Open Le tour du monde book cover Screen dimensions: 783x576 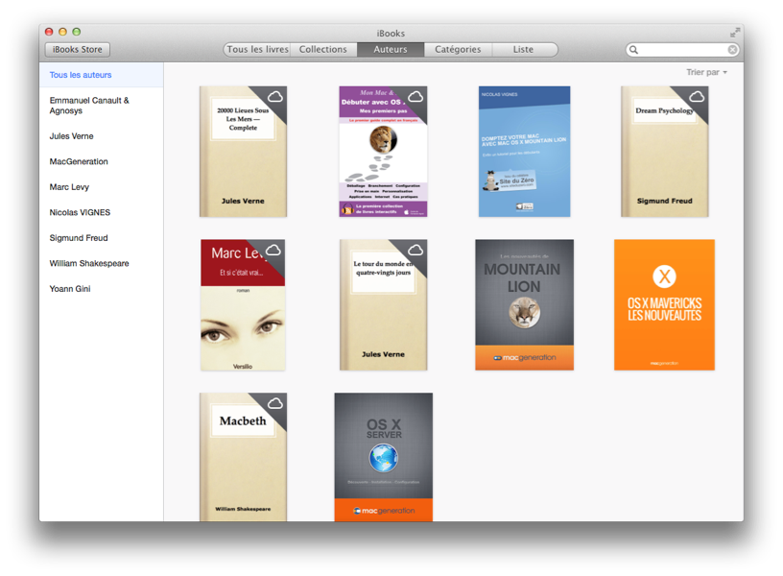384,304
